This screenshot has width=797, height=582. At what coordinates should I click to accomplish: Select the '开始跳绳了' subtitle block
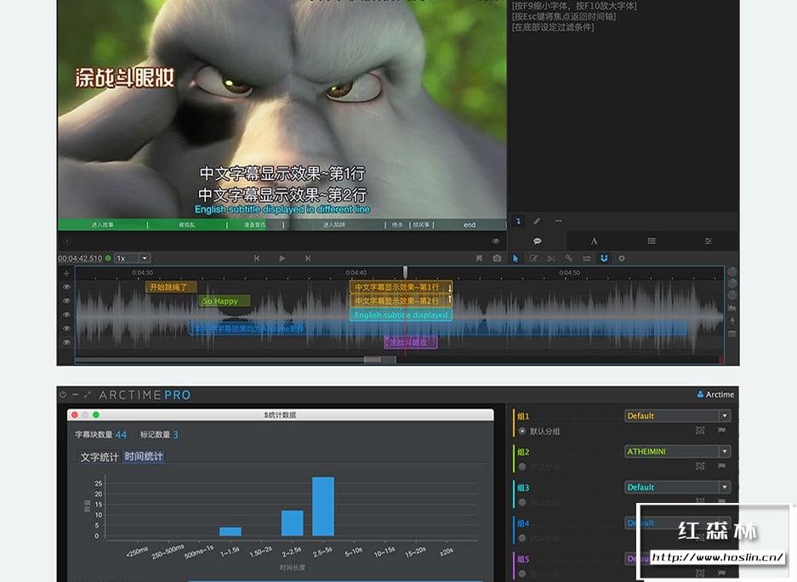170,287
